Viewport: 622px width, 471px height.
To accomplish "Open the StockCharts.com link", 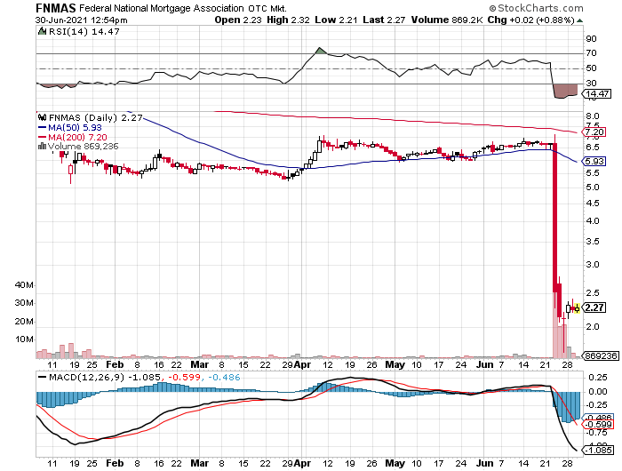I will point(540,8).
